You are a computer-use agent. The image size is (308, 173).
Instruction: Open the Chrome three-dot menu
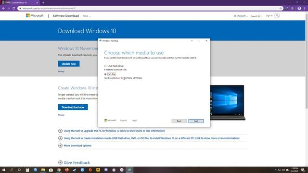305,8
